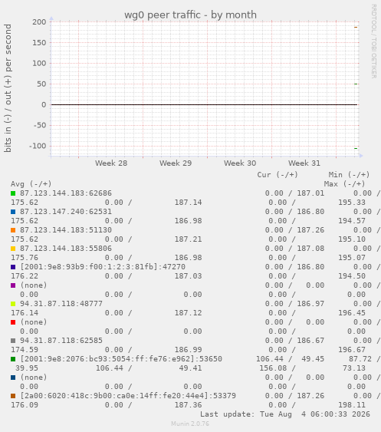Click the -50 y-axis tick label
Image resolution: width=381 pixels, height=432 pixels.
[x=40, y=125]
